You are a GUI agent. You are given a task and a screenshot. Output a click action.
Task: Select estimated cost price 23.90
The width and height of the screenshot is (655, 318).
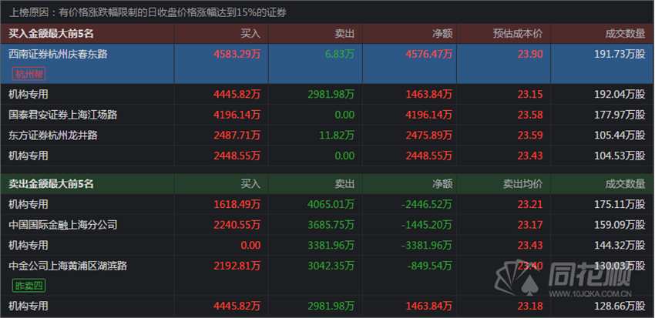click(530, 54)
